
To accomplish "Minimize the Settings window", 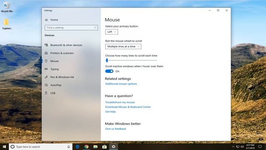I will pyautogui.click(x=209, y=10).
